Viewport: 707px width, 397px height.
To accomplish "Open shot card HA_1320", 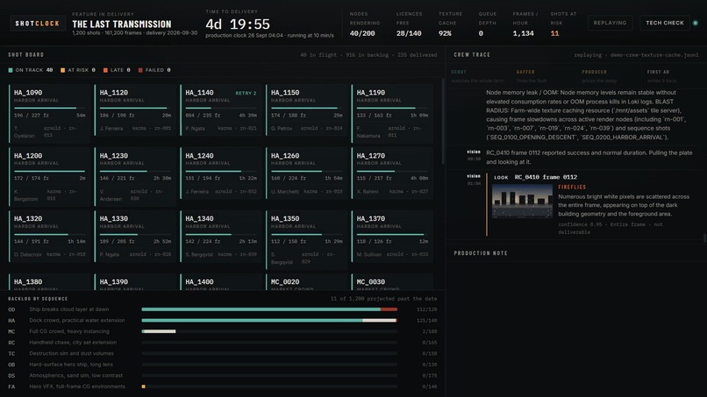I will [50, 237].
